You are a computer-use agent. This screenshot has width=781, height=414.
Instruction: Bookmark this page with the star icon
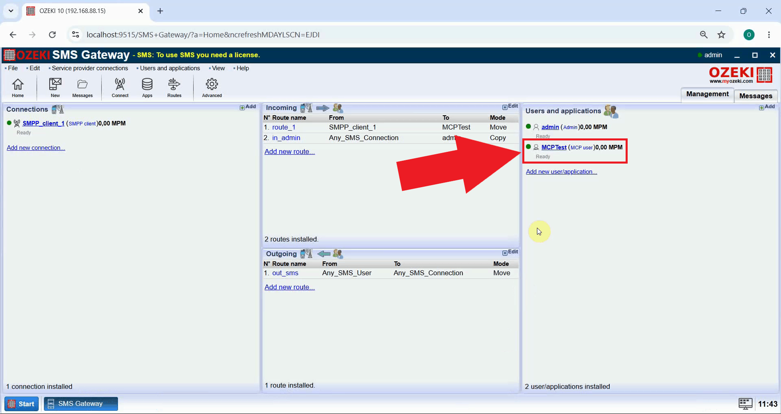pos(721,34)
